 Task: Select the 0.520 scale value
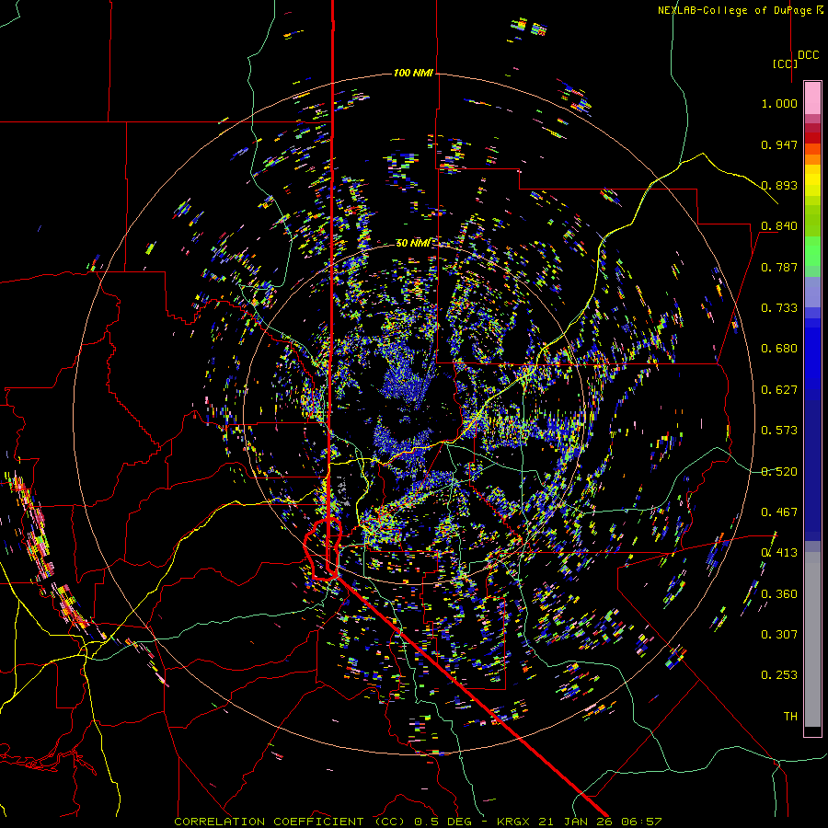pos(779,472)
